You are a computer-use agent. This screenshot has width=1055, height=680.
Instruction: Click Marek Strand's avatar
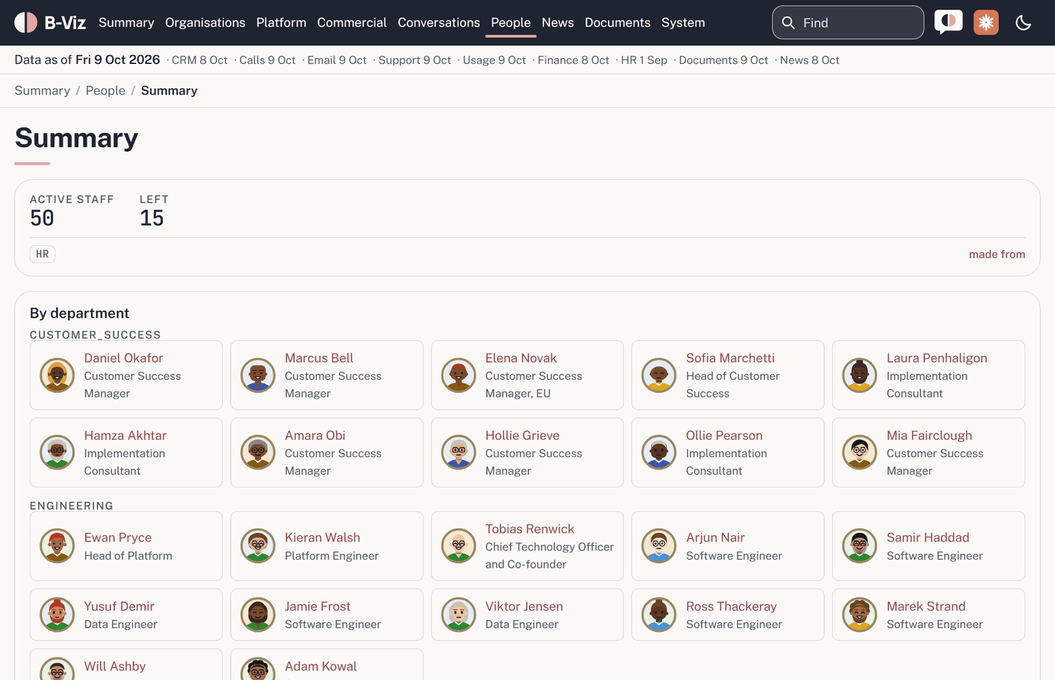859,615
